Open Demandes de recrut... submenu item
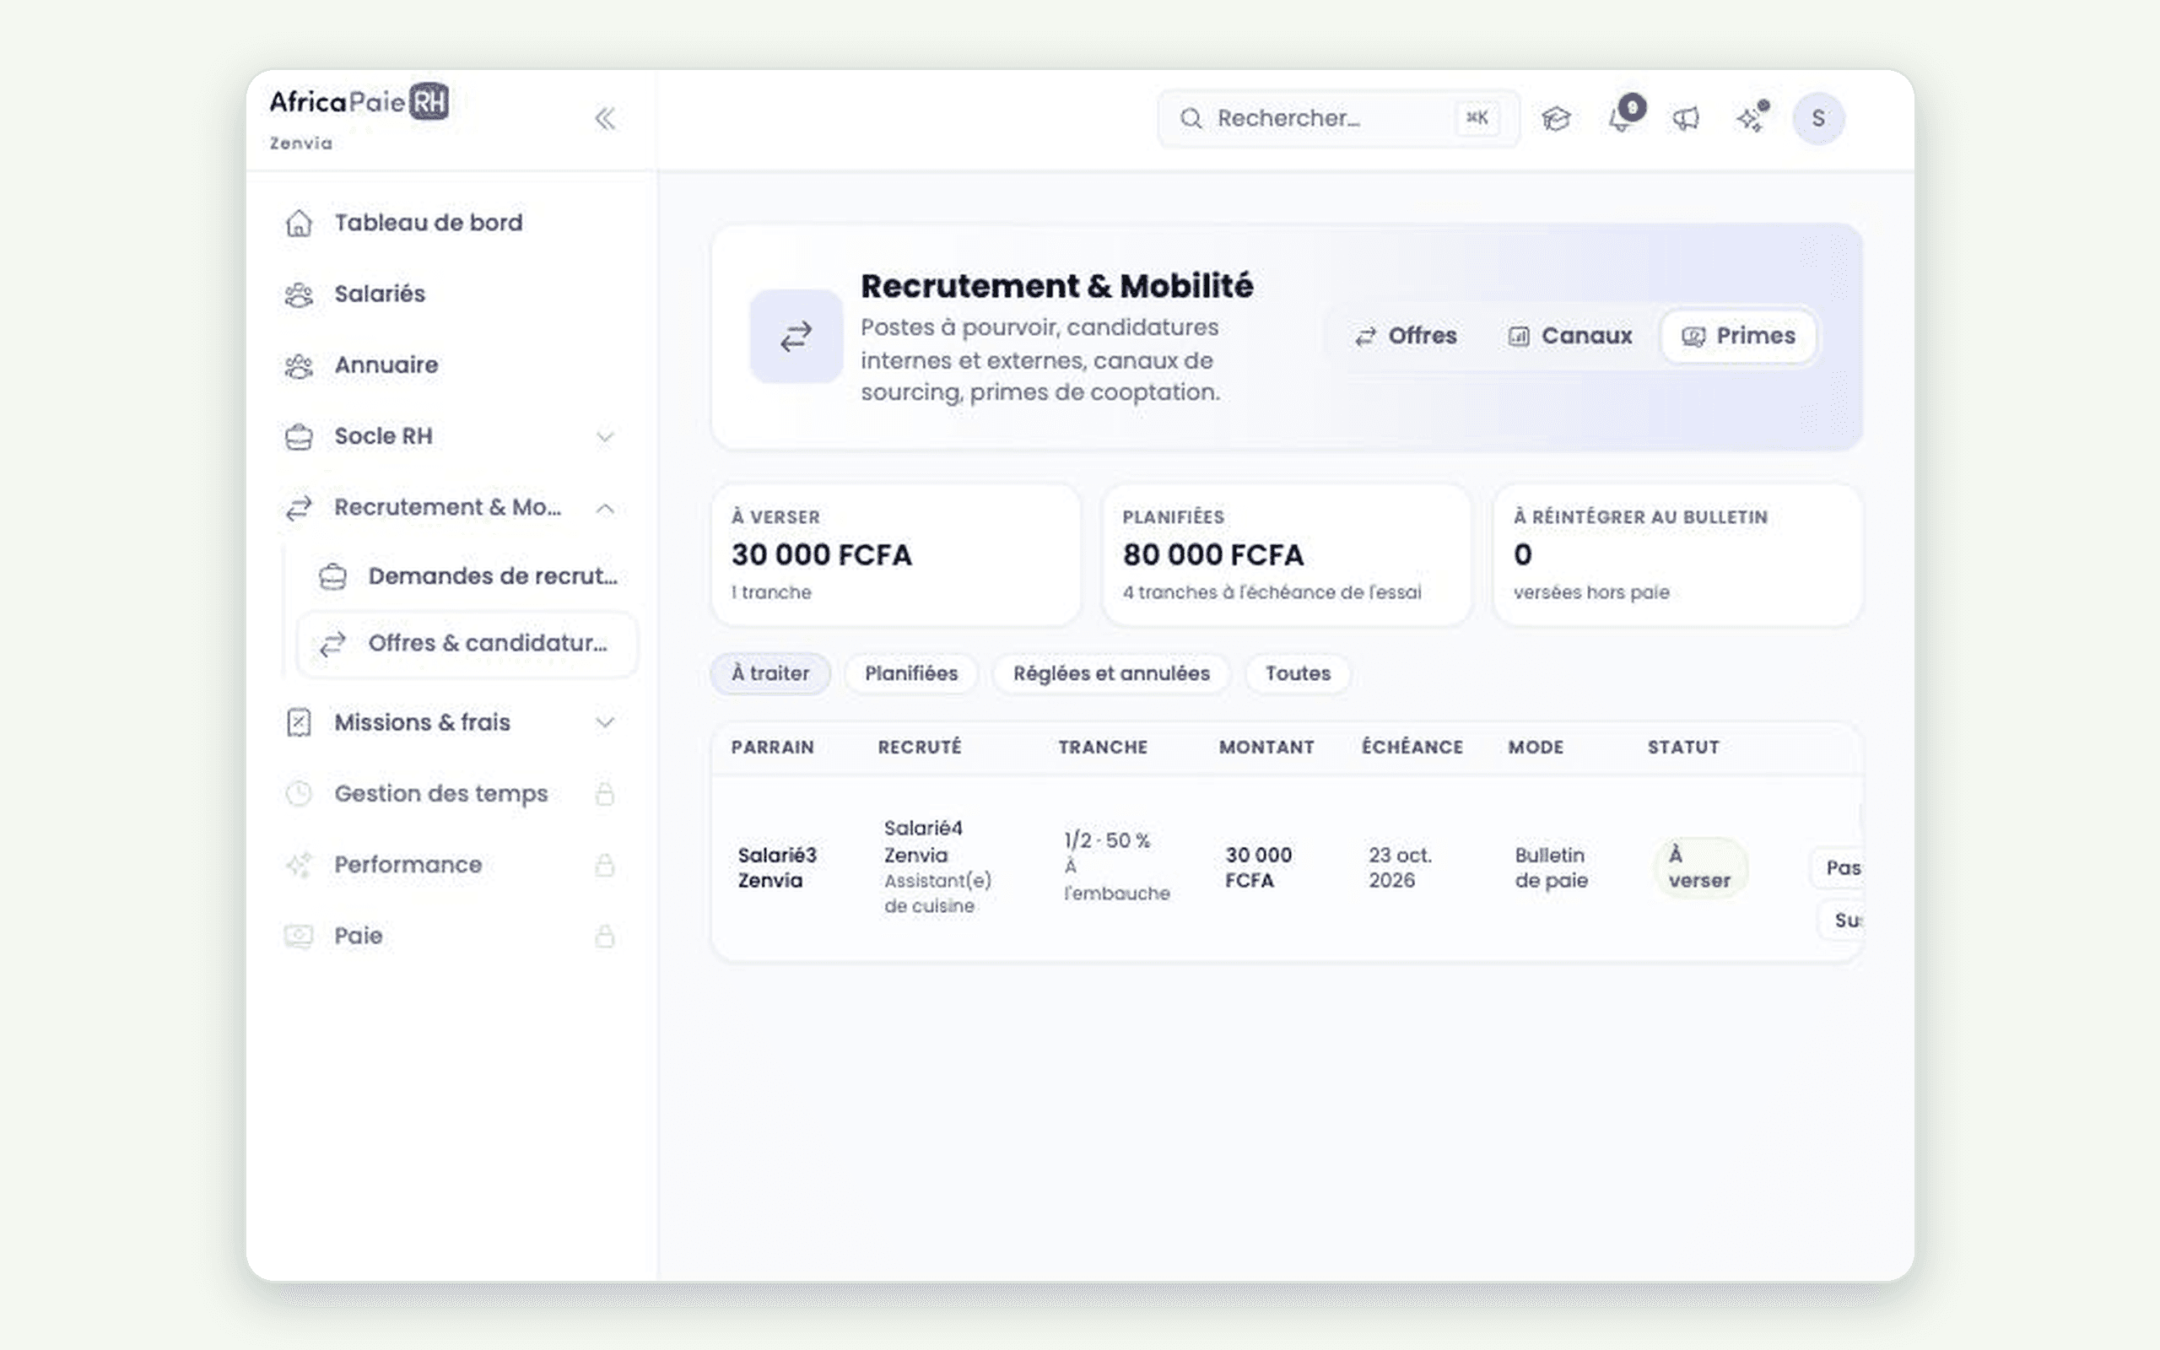The width and height of the screenshot is (2160, 1350). pos(467,577)
